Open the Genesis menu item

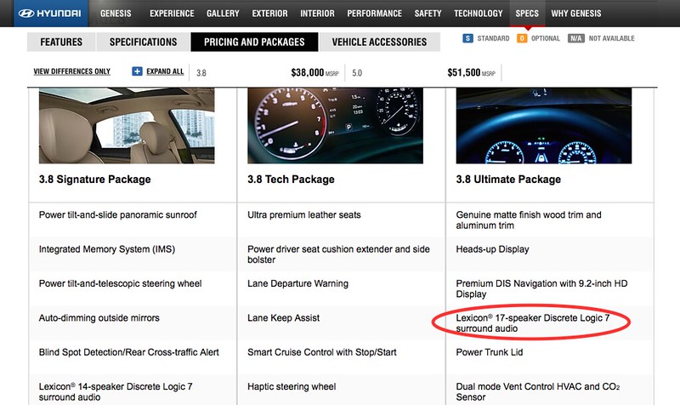click(x=116, y=14)
